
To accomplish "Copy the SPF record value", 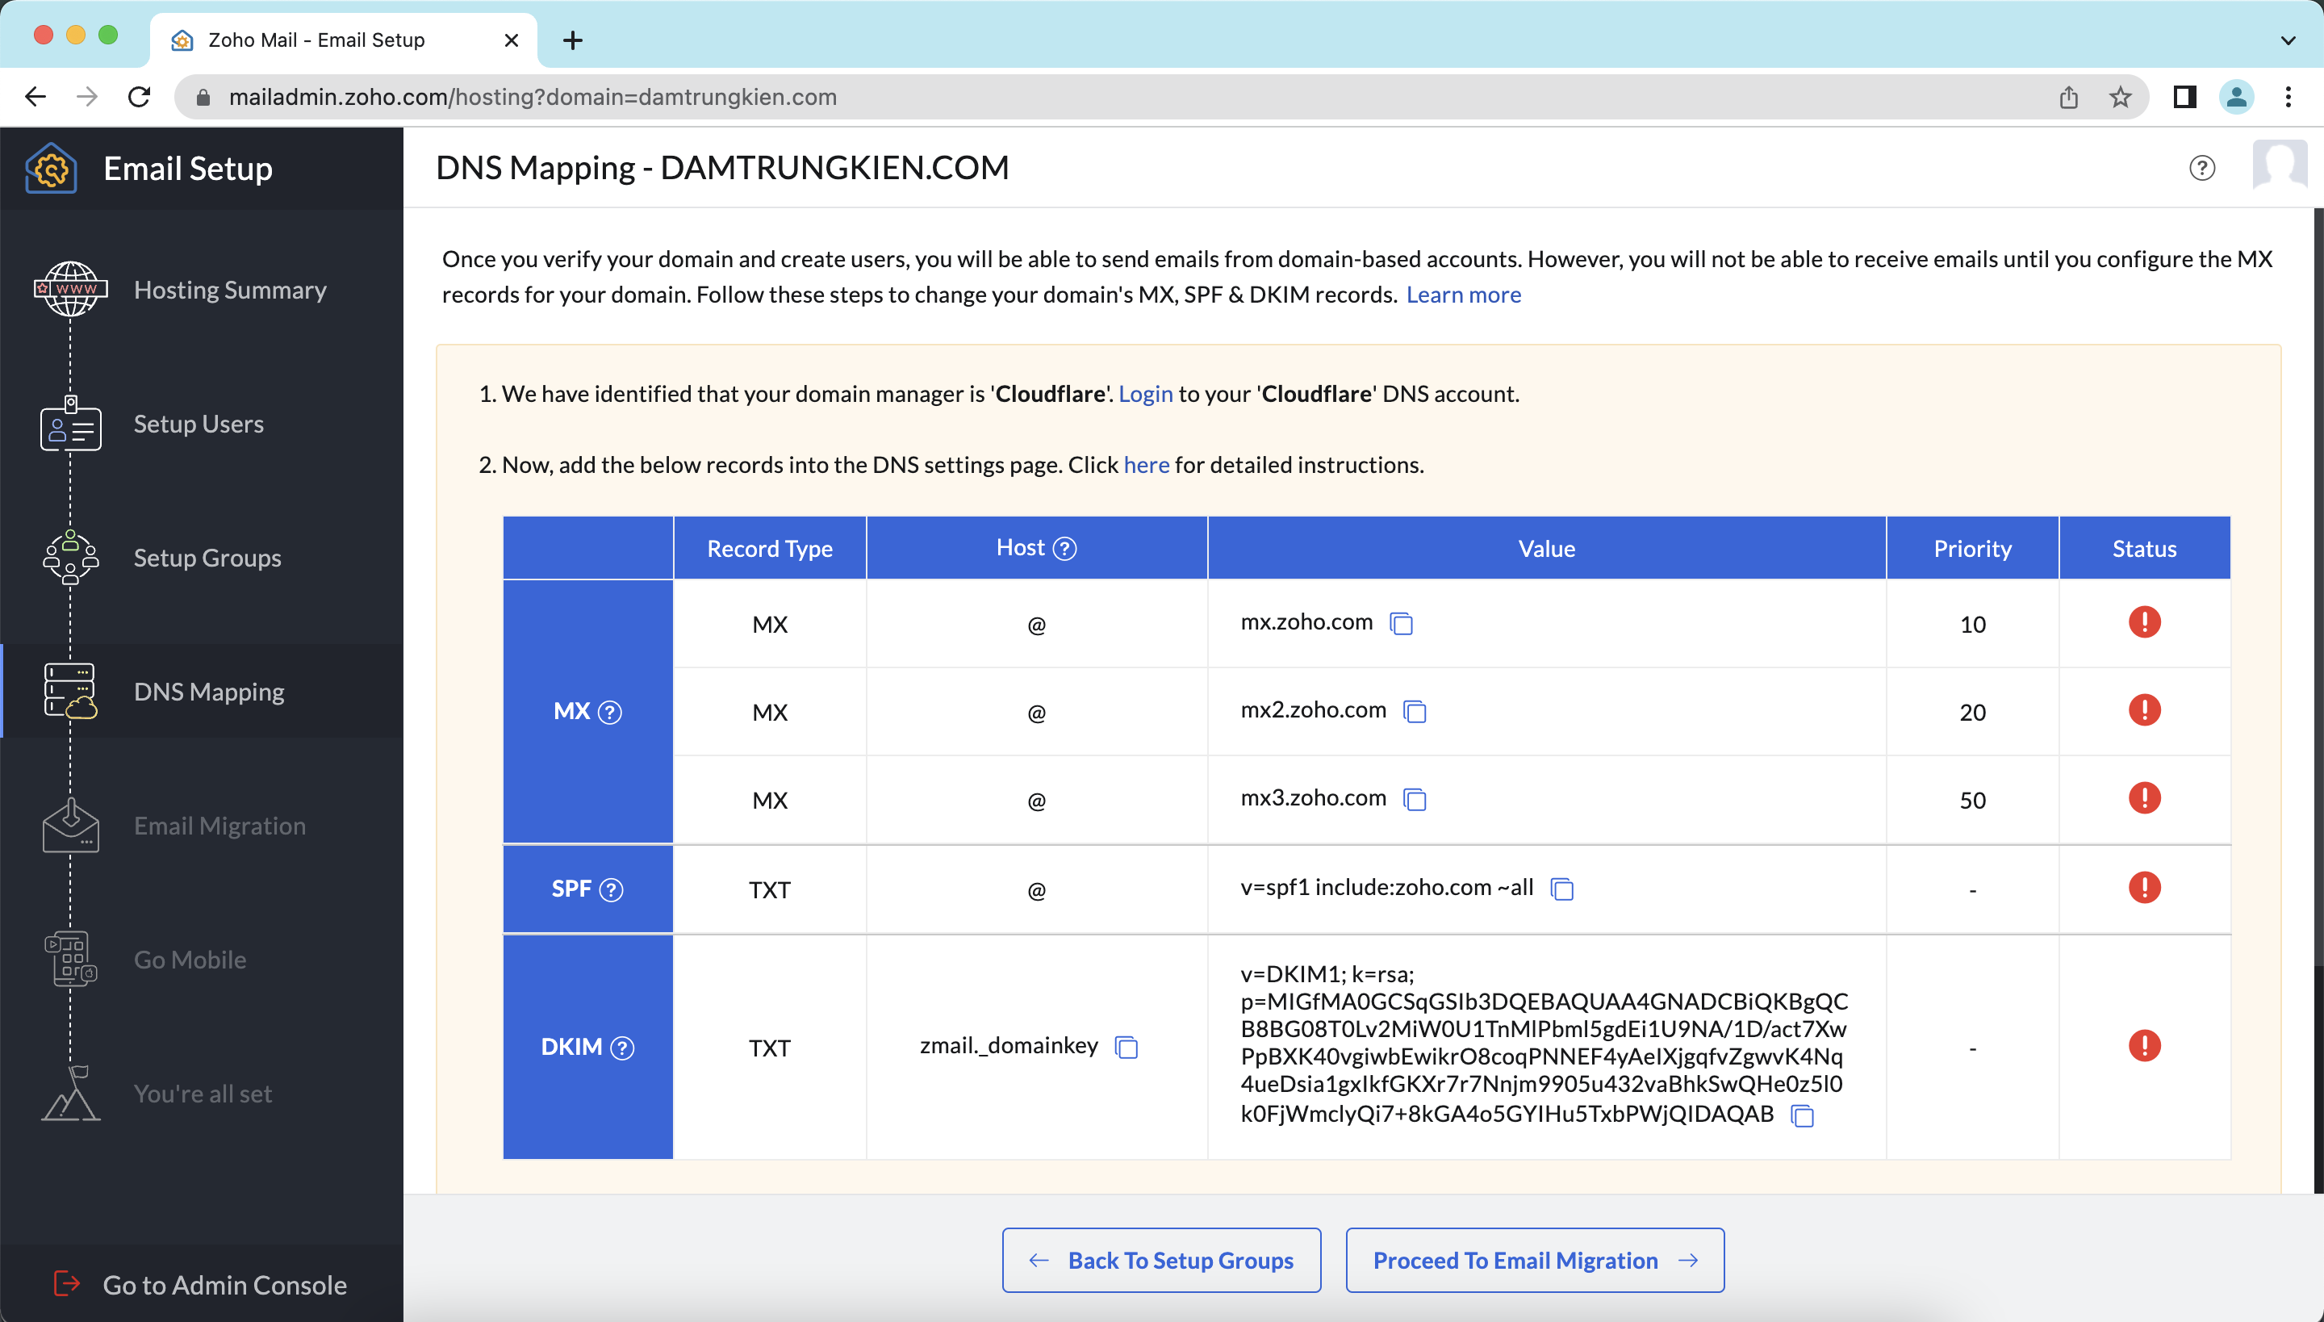I will point(1561,888).
